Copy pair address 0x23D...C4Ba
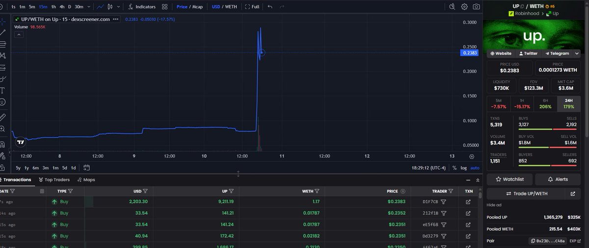Screen dimensions: 589x248 tap(548, 241)
